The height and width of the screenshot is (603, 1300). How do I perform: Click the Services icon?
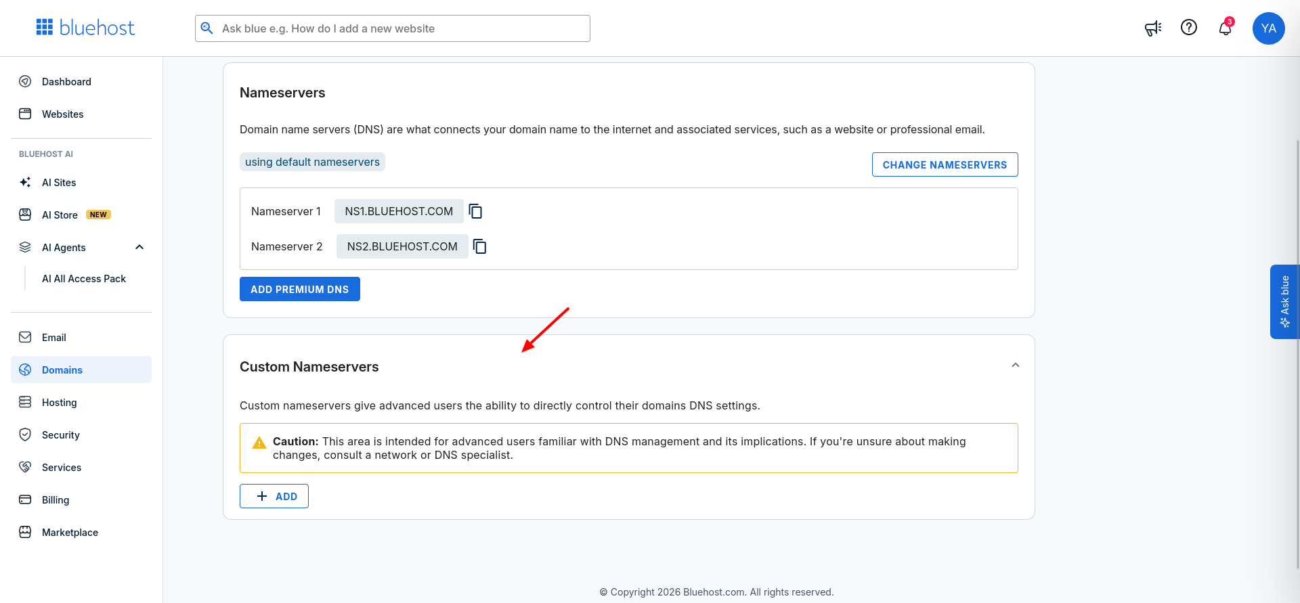pyautogui.click(x=25, y=467)
